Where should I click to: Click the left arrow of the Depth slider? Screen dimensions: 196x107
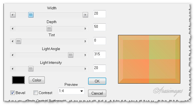coord(13,29)
